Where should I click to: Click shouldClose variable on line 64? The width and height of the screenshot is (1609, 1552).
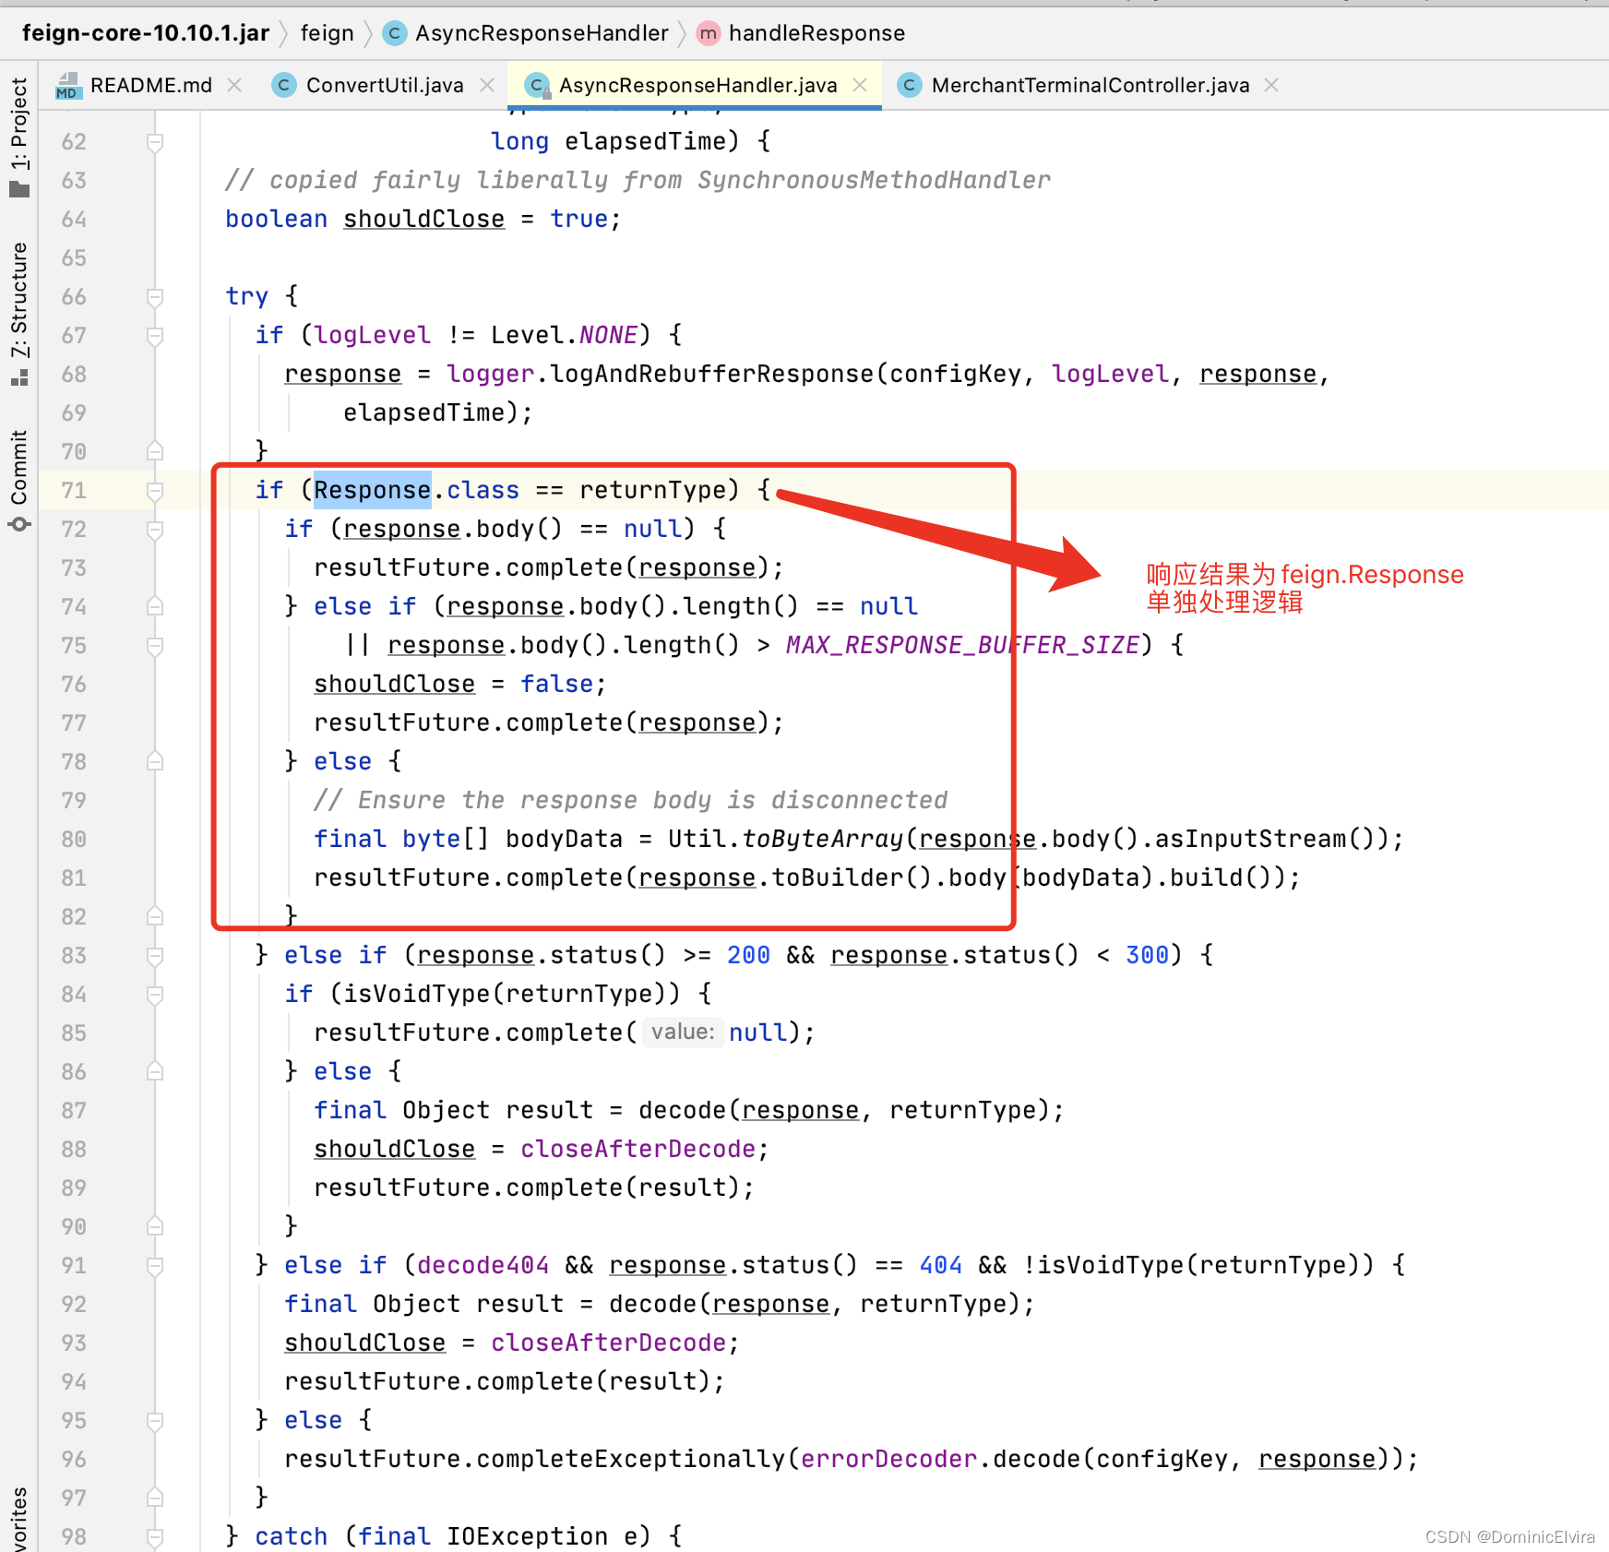(x=423, y=219)
